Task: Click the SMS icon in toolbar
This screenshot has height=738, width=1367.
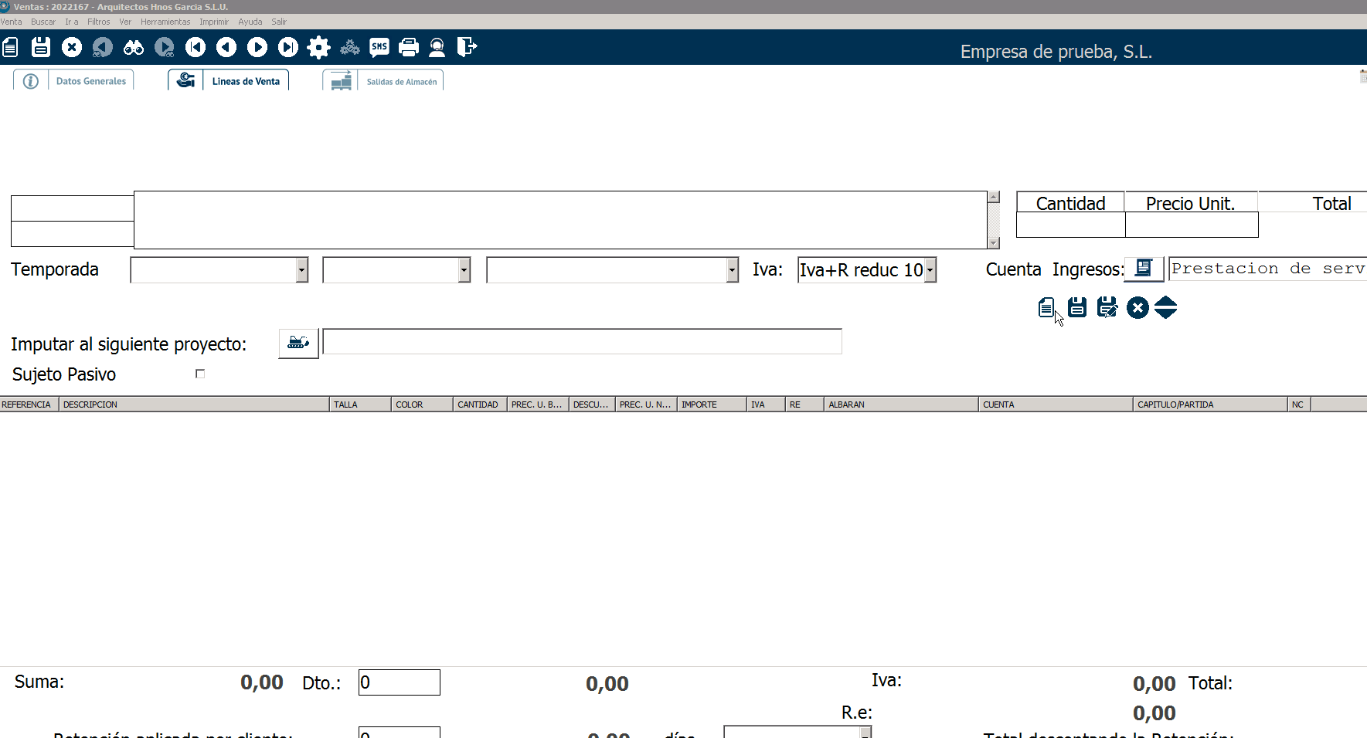Action: 379,48
